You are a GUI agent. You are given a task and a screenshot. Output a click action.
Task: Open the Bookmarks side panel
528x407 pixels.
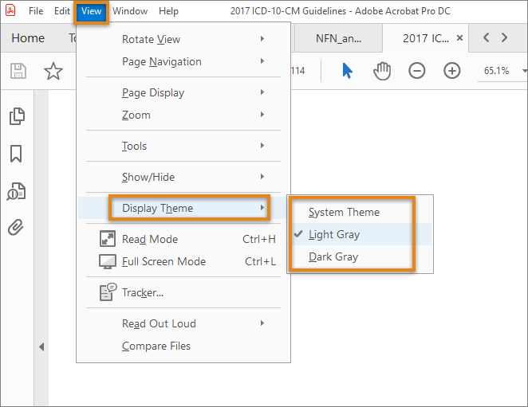(x=16, y=154)
